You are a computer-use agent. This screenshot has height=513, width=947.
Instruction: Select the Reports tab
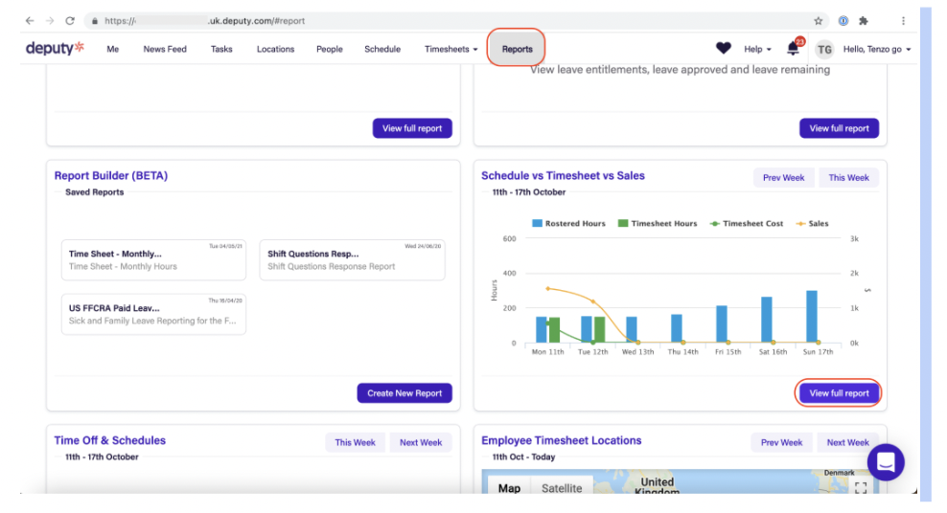coord(517,49)
